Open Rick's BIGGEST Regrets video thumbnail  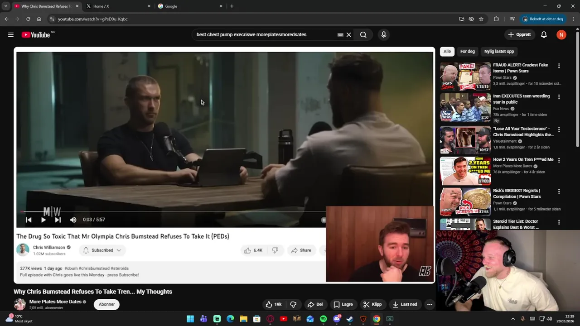pyautogui.click(x=465, y=201)
